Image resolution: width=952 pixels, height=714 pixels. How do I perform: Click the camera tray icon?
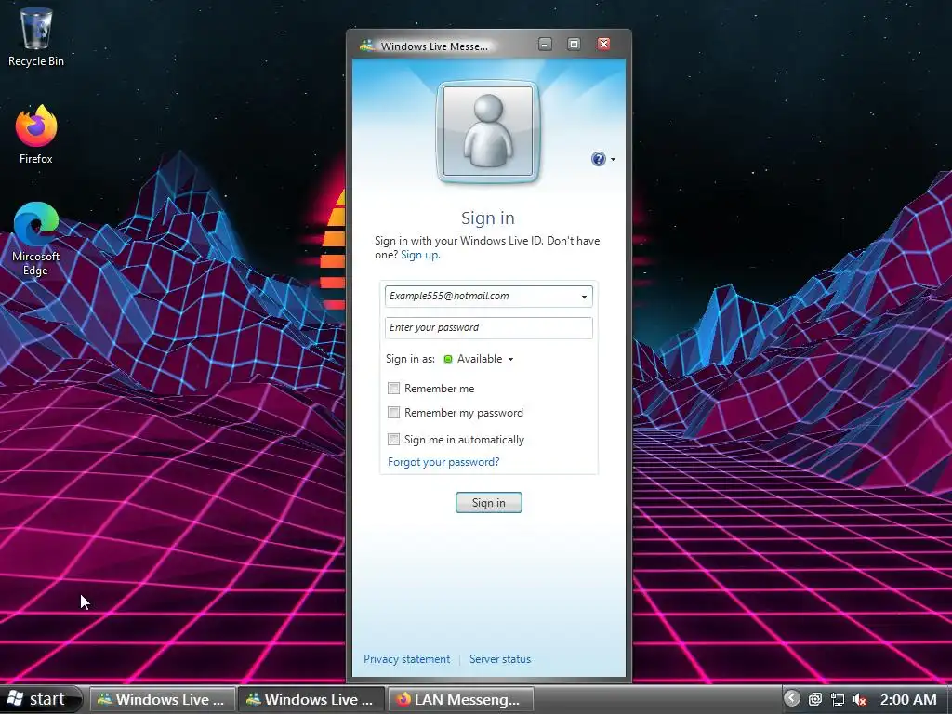click(815, 699)
